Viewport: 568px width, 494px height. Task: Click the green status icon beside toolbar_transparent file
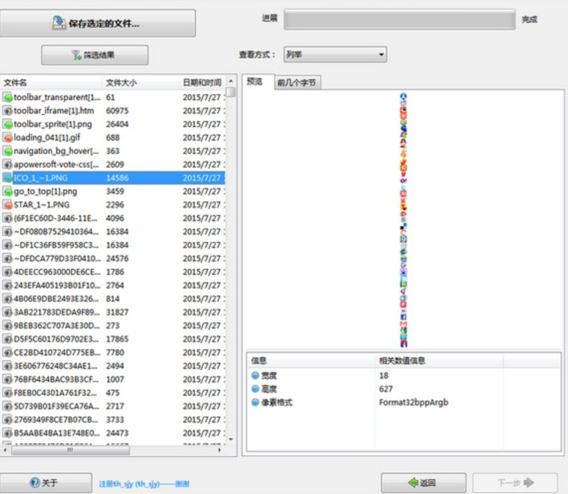[x=8, y=97]
